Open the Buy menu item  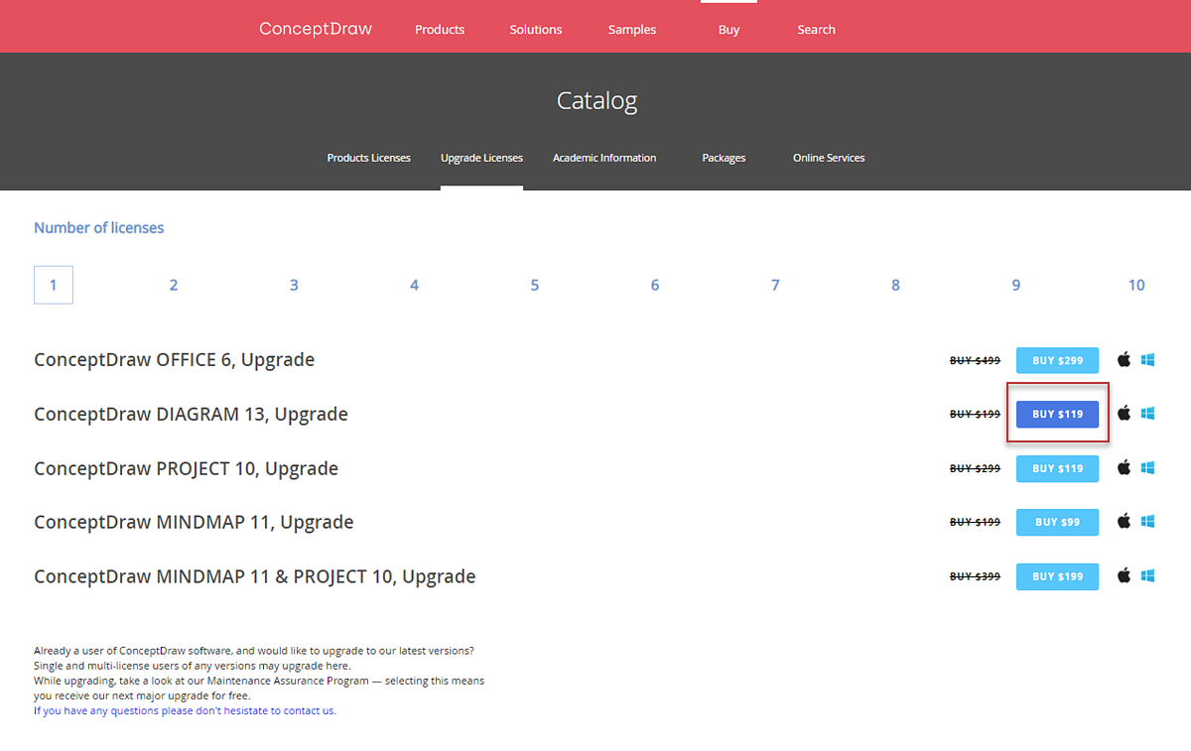pyautogui.click(x=729, y=30)
